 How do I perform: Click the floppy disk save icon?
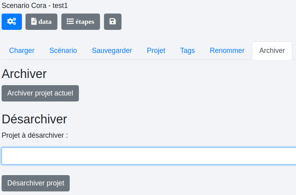tap(113, 21)
